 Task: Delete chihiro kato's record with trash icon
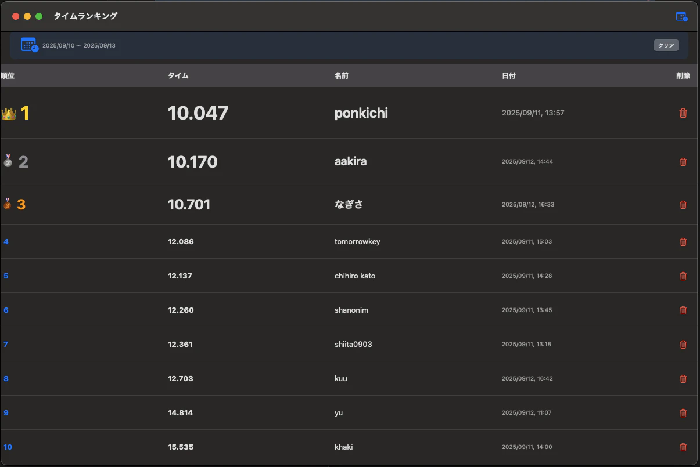pyautogui.click(x=683, y=276)
